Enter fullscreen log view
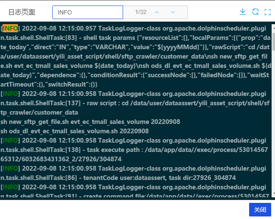 268,12
